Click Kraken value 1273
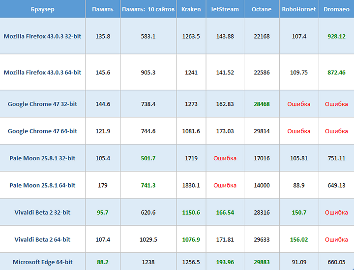This screenshot has height=270, width=354. coord(191,104)
